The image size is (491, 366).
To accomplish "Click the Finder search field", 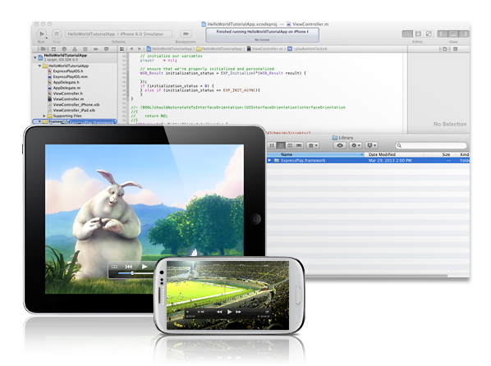I will [x=431, y=145].
